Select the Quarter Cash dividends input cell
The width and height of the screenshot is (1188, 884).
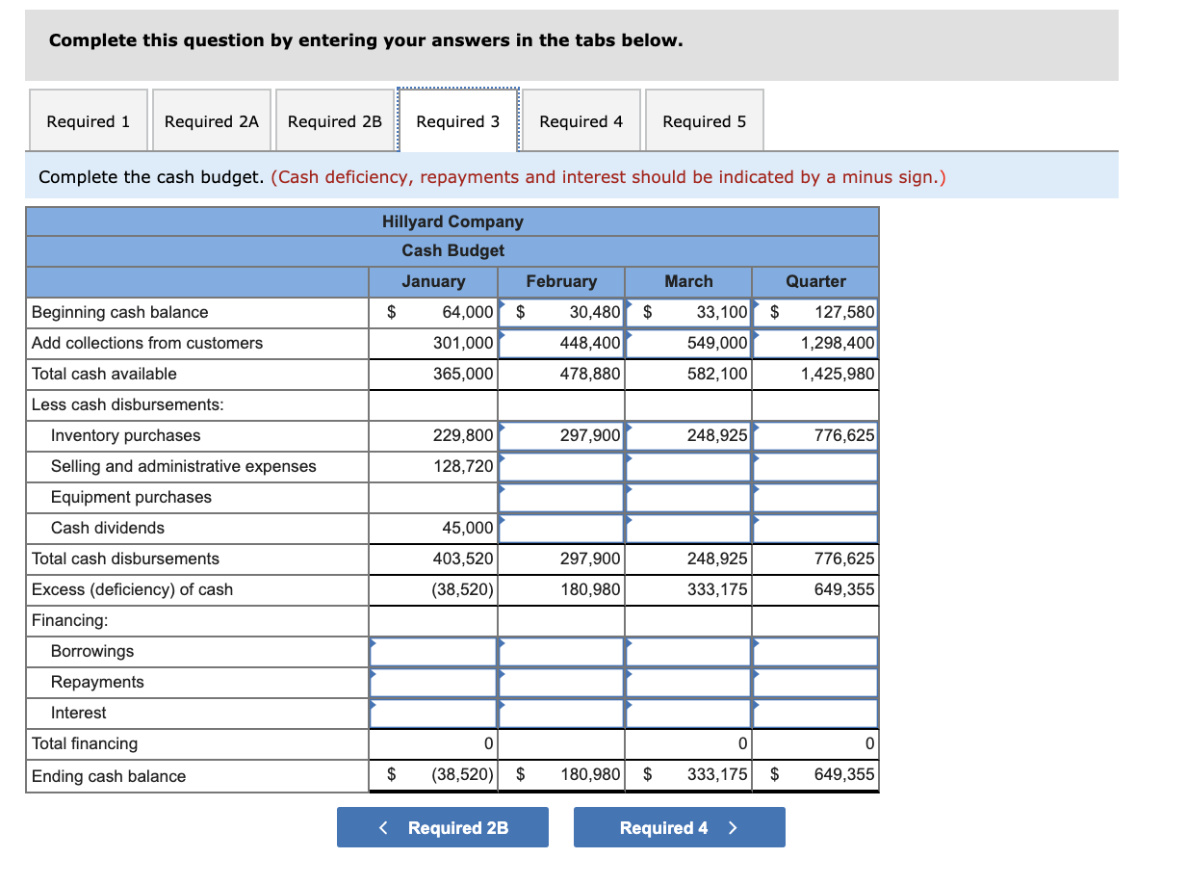pyautogui.click(x=814, y=528)
